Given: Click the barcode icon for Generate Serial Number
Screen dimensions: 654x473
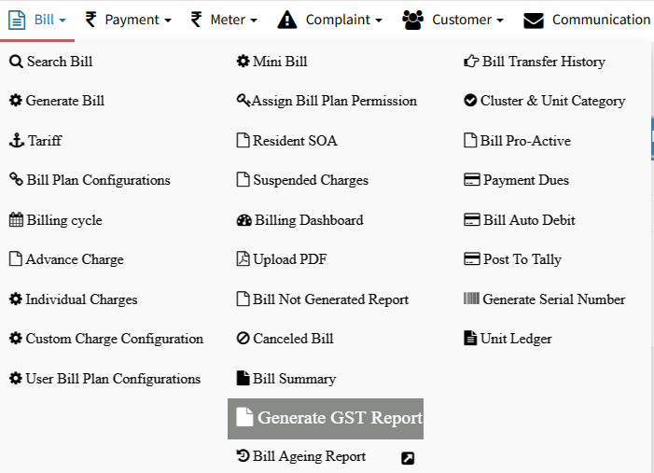Looking at the screenshot, I should click(x=471, y=299).
